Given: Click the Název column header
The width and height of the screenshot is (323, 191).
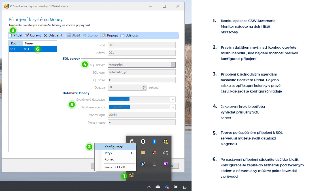Looking at the screenshot, I should (40, 43).
